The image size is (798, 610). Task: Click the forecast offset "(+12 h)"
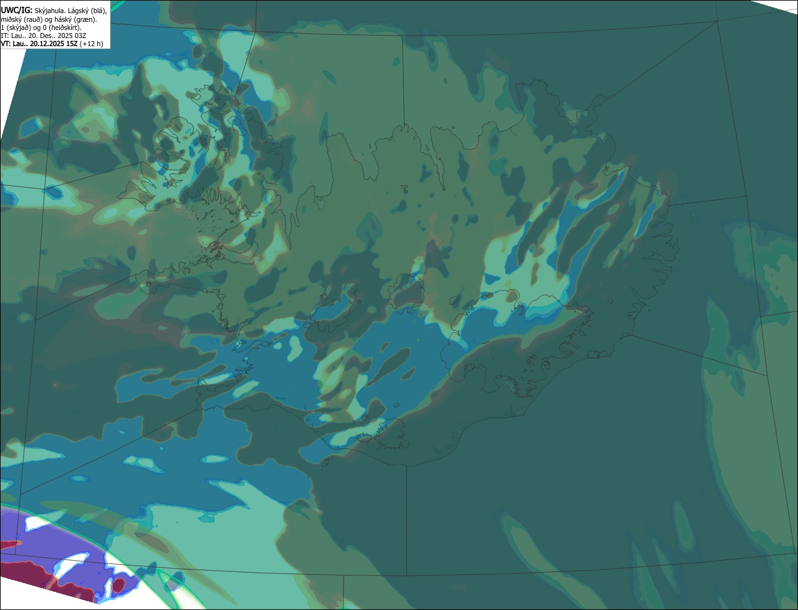tap(92, 44)
